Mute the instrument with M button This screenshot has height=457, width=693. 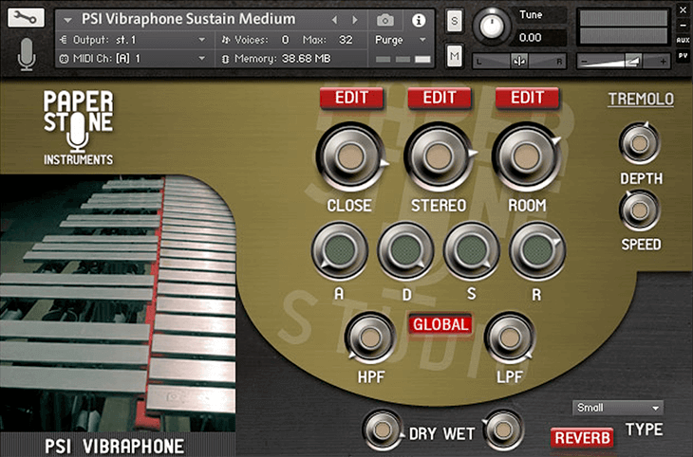(x=455, y=56)
